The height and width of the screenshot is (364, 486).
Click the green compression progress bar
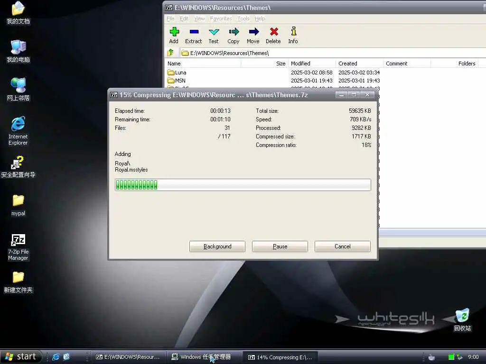click(x=243, y=185)
